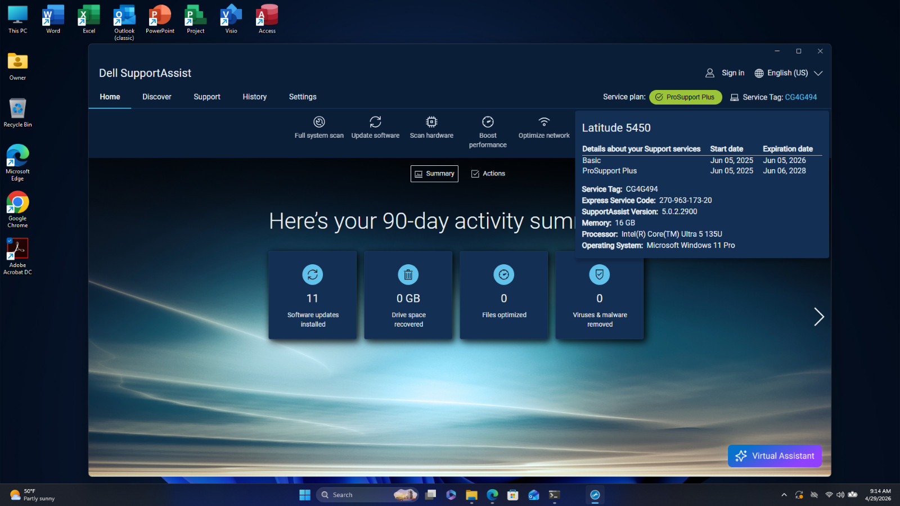
Task: Open Adobe Acrobat DC shortcut
Action: click(17, 256)
